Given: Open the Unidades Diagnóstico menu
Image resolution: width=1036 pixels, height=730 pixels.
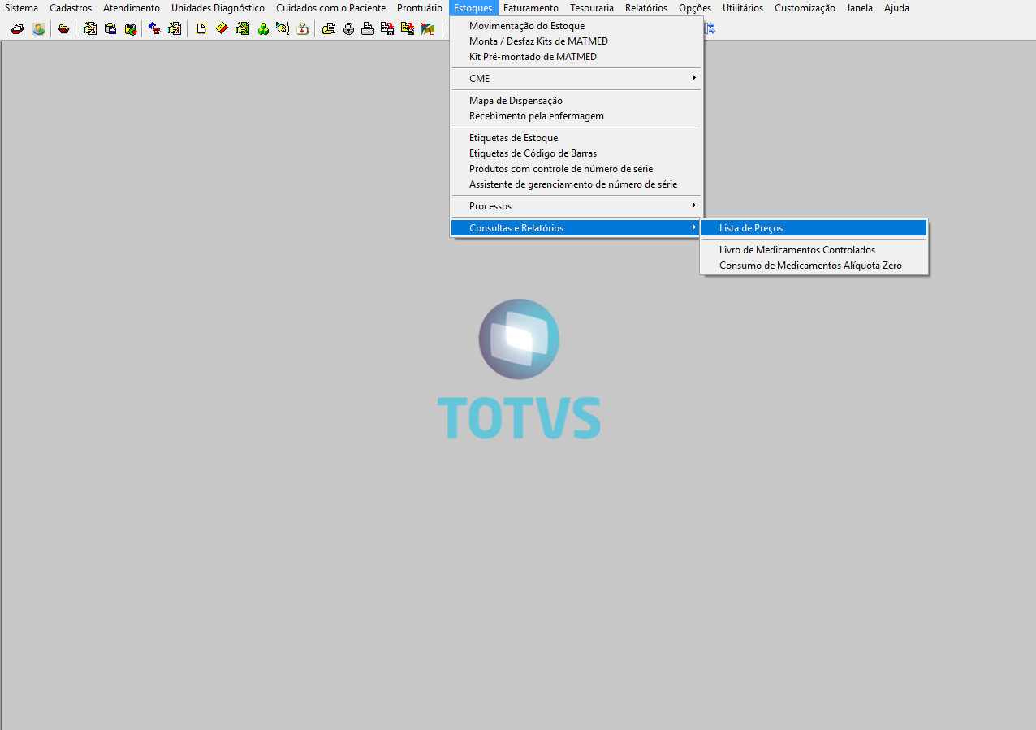Looking at the screenshot, I should point(218,8).
